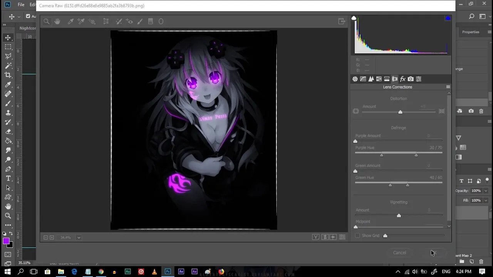
Task: Select the Transform tool in Camera Raw
Action: pos(106,22)
